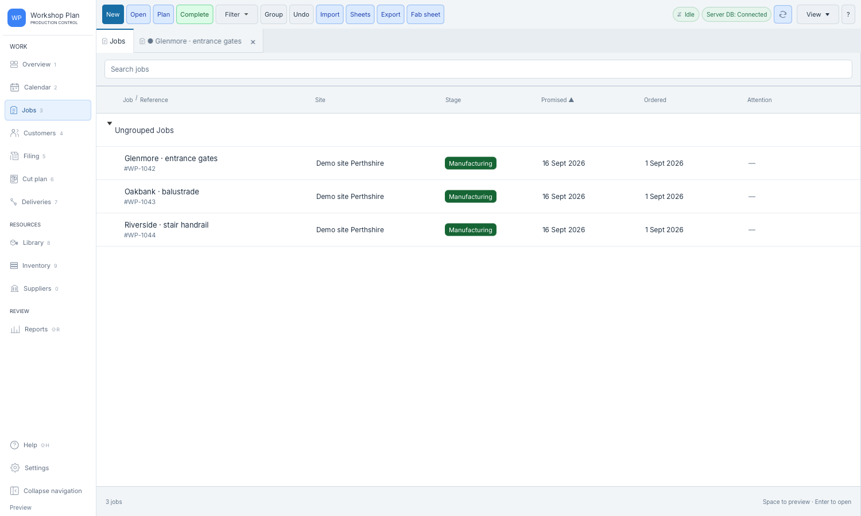Screen dimensions: 861x516
Task: Open Reports via its chart icon
Action: tap(15, 330)
